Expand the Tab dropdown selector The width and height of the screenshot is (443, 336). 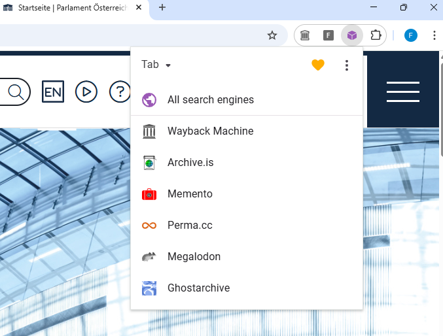tap(156, 65)
